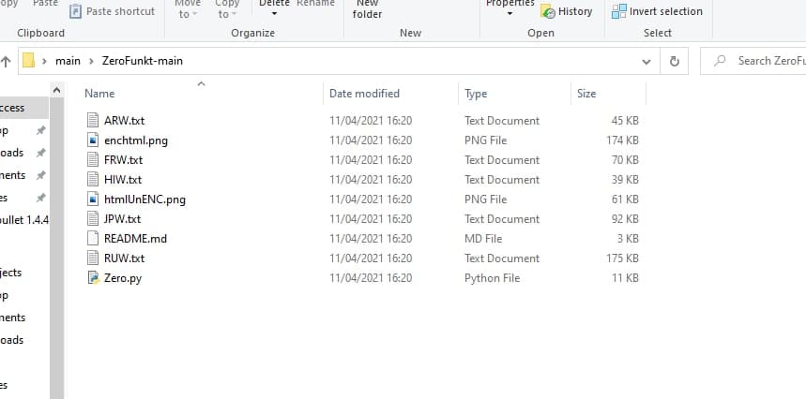The height and width of the screenshot is (399, 806).
Task: Click the Size column header
Action: (586, 94)
